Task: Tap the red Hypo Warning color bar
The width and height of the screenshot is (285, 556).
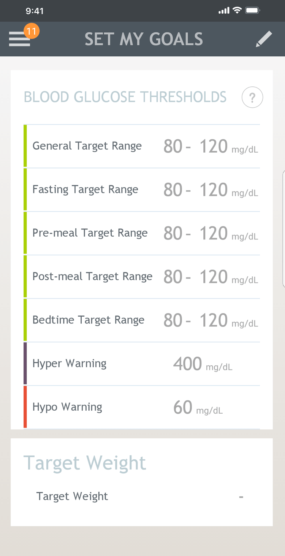Action: [25, 407]
